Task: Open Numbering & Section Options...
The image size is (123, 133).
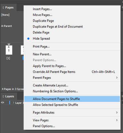Action: [x=72, y=91]
